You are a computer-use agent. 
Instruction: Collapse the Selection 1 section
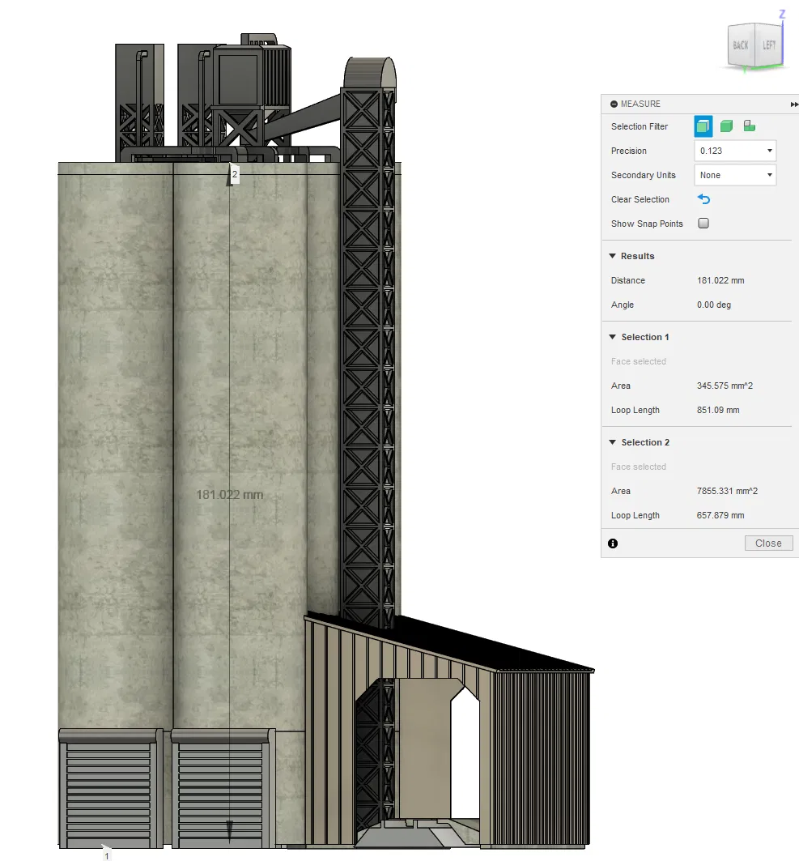(x=613, y=337)
